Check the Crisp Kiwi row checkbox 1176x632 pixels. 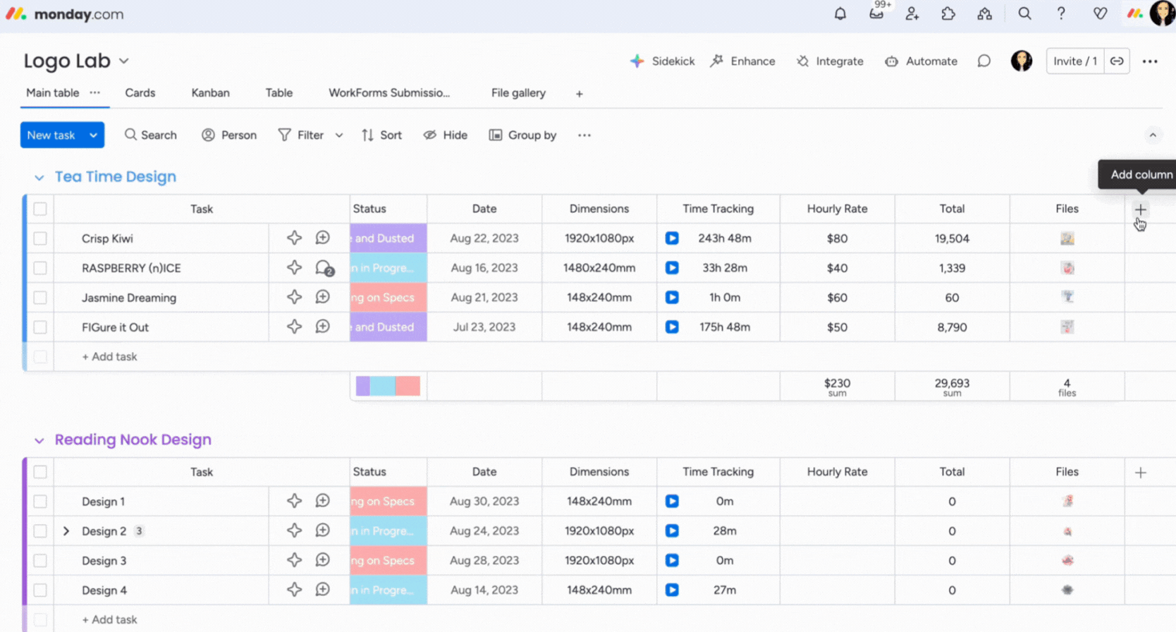point(40,238)
